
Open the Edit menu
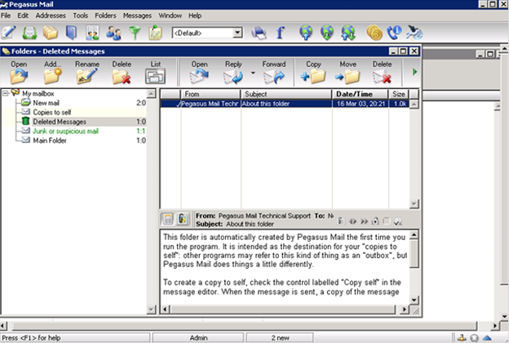[x=23, y=16]
